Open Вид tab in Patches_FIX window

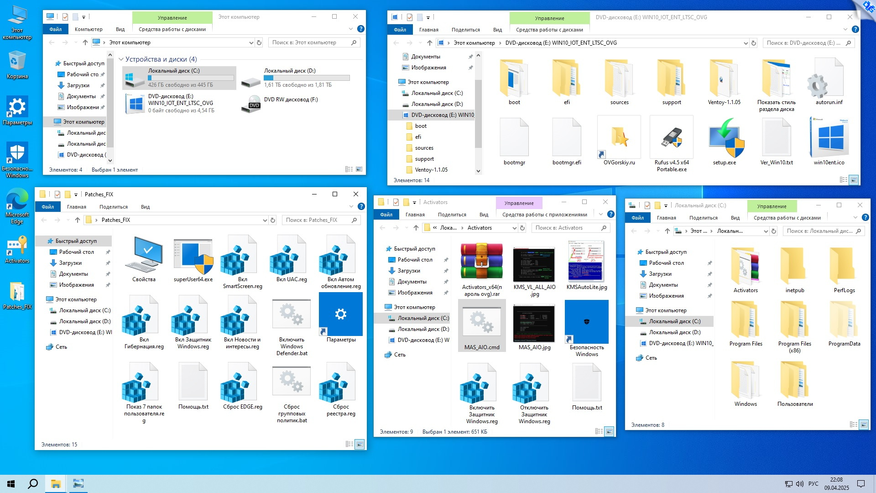click(x=145, y=207)
